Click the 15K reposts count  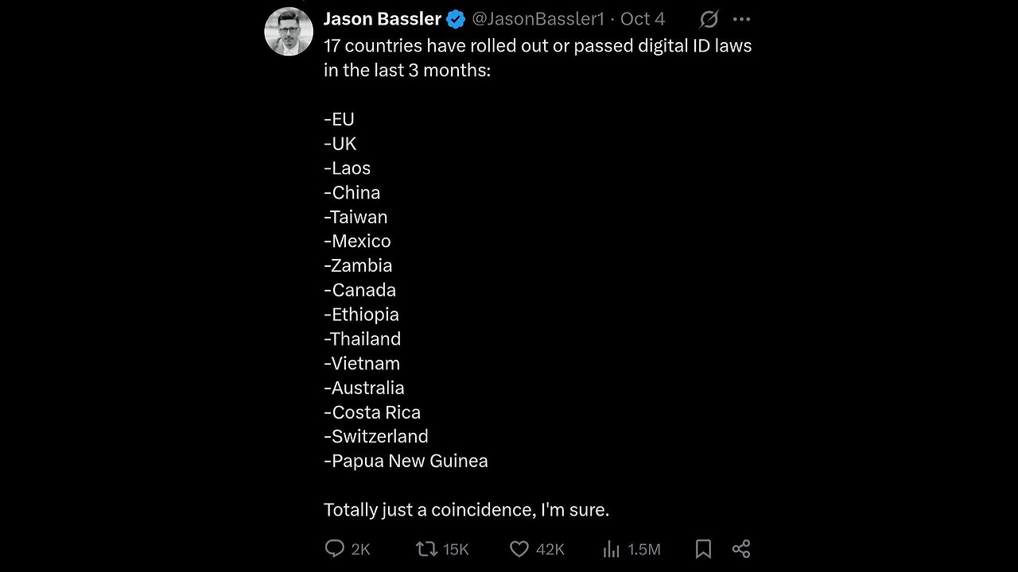click(456, 549)
